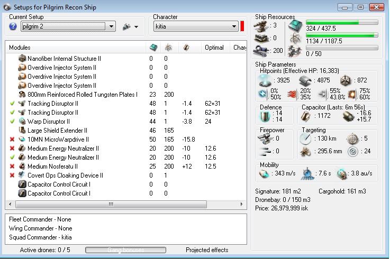Click the warp speed icon 3.8 au/s

[342, 174]
